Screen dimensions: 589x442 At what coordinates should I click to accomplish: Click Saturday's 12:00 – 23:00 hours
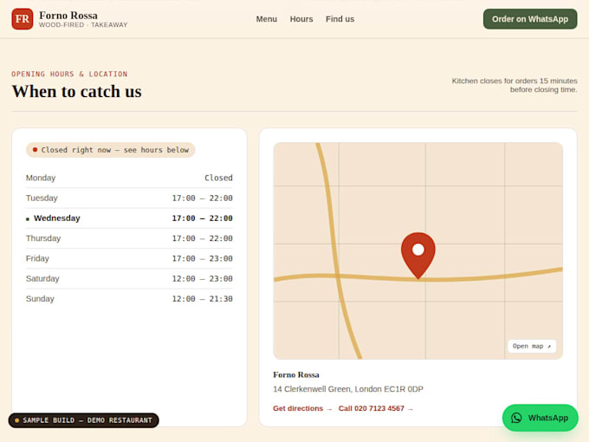[x=202, y=279]
